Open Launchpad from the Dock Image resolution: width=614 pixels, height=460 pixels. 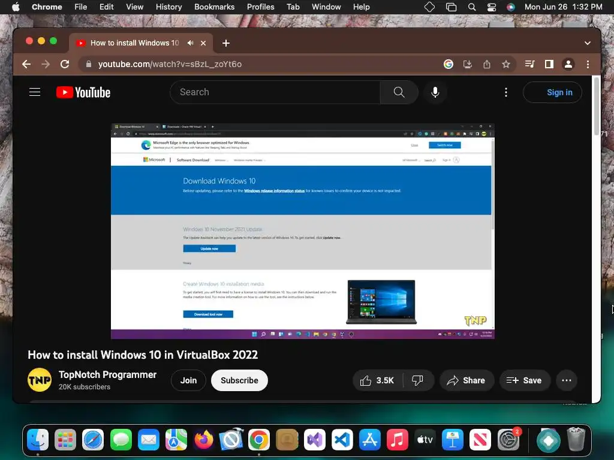[65, 440]
